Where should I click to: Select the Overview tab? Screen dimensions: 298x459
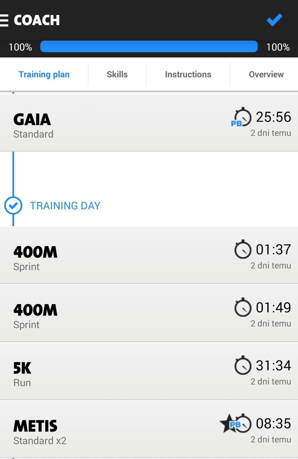(266, 74)
